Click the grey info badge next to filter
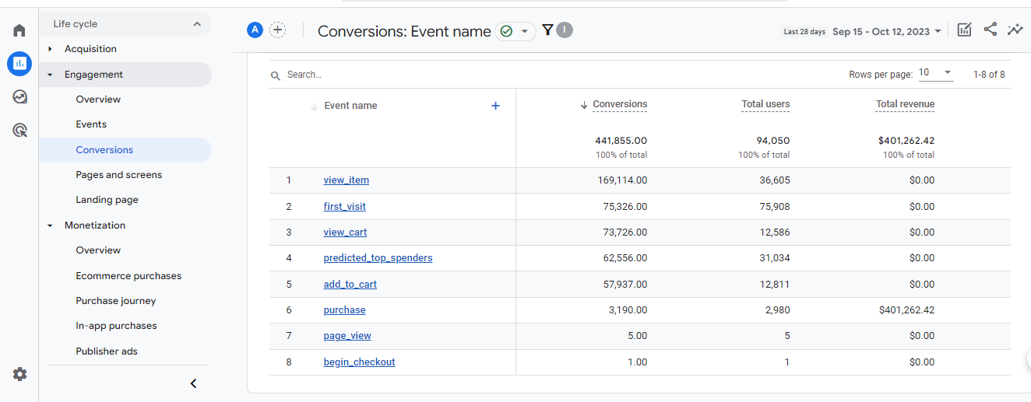 click(x=565, y=30)
